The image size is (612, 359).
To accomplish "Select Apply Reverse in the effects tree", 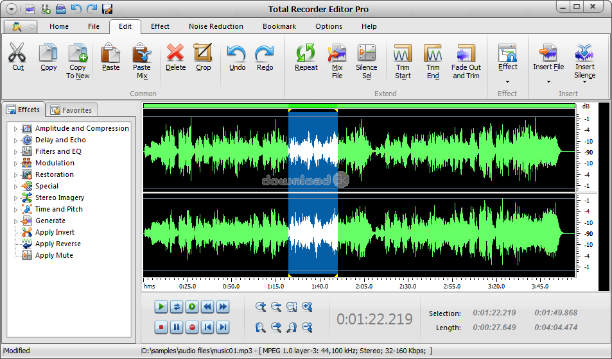I will [x=58, y=244].
